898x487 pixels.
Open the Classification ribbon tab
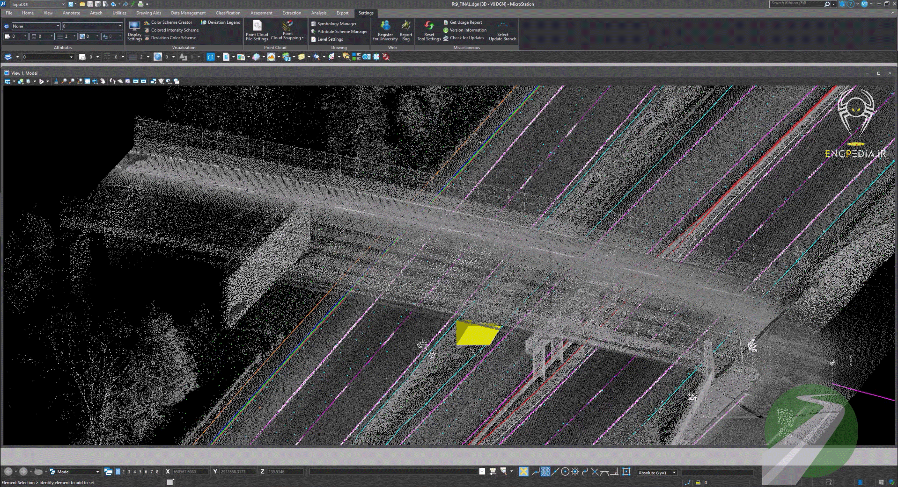tap(228, 13)
